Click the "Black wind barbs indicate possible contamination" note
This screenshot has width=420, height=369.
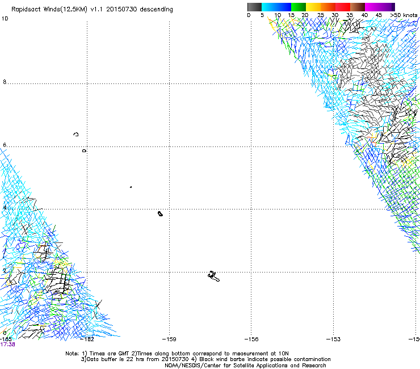[x=265, y=359]
